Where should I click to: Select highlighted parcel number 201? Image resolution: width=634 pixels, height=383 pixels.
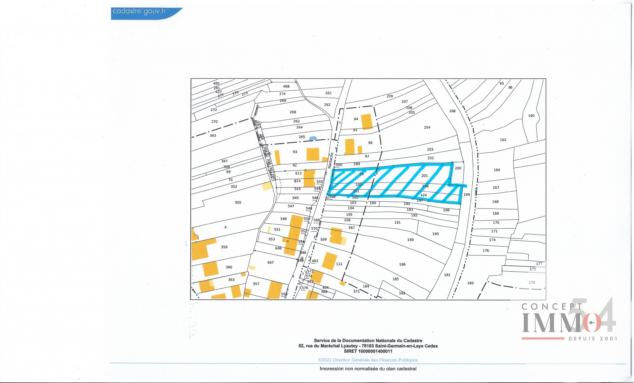tap(425, 176)
